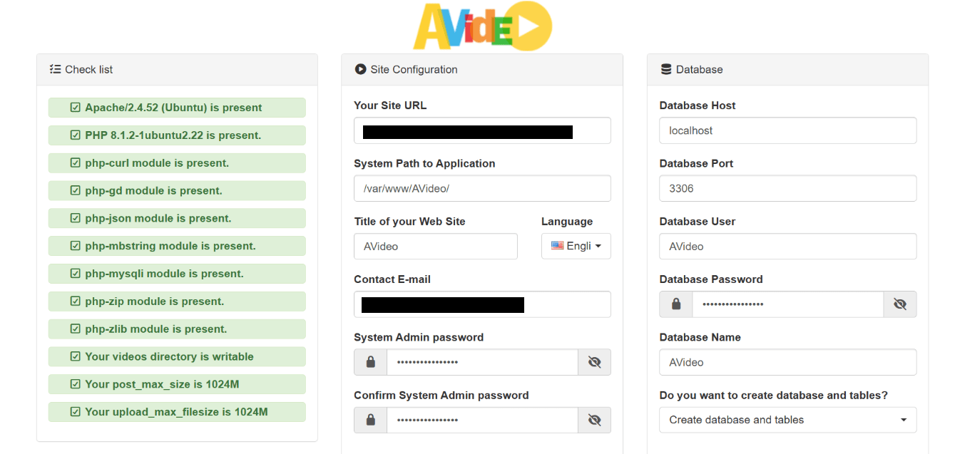Click the Database Host field
955x454 pixels.
[x=787, y=130]
